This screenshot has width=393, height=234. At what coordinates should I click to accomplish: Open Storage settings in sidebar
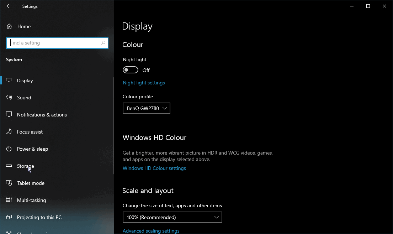click(x=26, y=166)
